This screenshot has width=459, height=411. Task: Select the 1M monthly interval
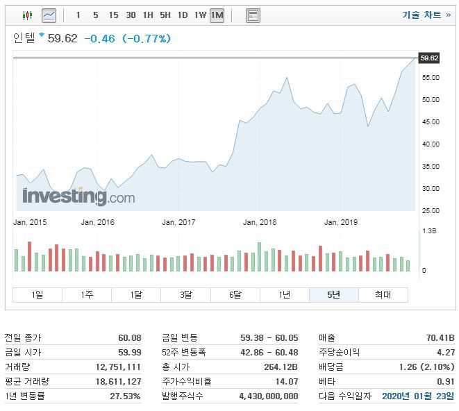pos(217,15)
